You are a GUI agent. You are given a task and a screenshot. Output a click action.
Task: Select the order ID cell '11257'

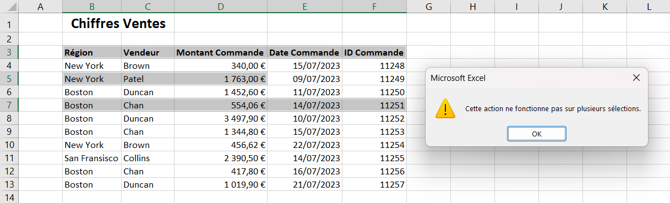374,184
